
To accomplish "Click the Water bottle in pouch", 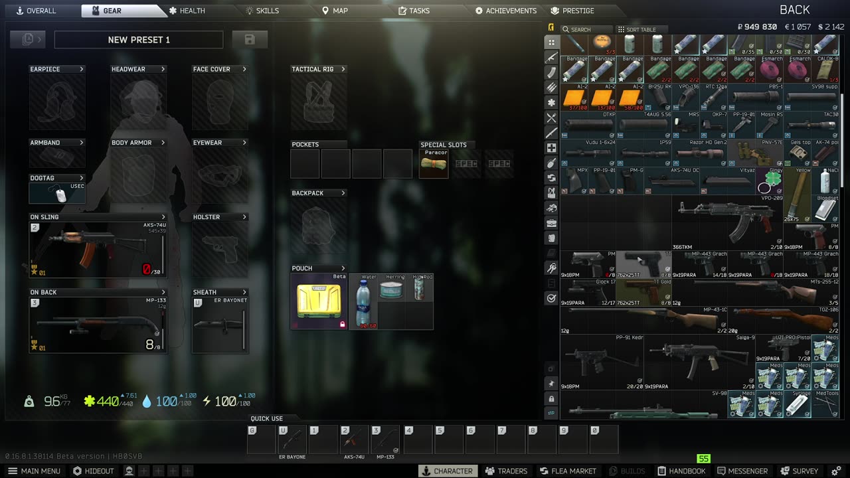I will point(363,301).
